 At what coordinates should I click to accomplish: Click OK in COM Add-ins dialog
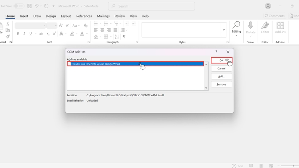[221, 60]
